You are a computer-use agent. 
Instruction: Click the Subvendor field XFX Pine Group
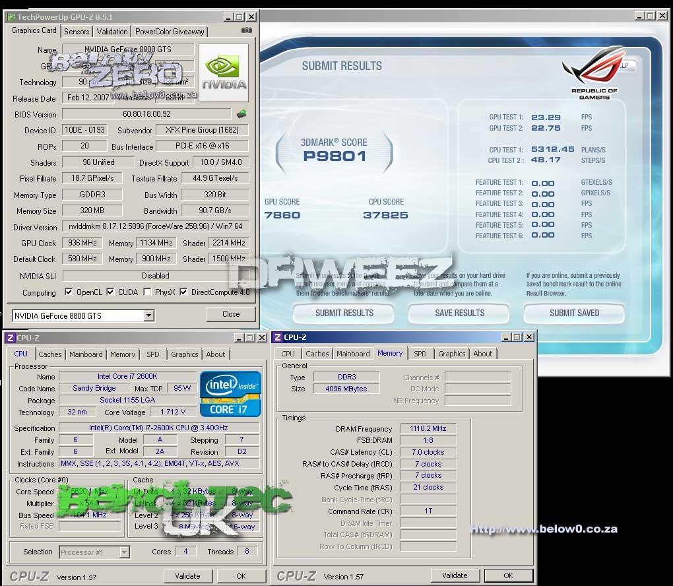point(202,130)
